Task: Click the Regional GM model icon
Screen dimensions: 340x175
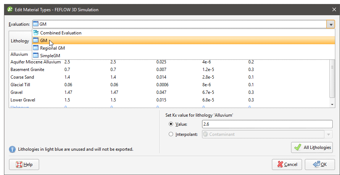Action: pyautogui.click(x=36, y=48)
